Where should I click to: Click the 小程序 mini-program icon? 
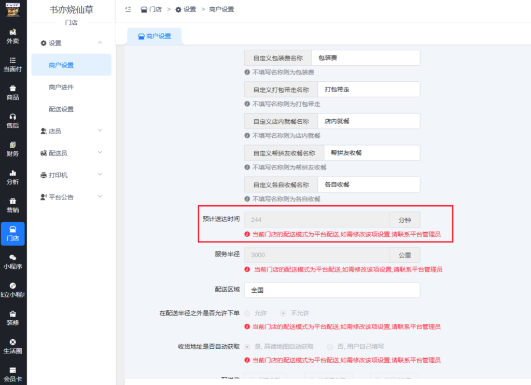[x=13, y=262]
